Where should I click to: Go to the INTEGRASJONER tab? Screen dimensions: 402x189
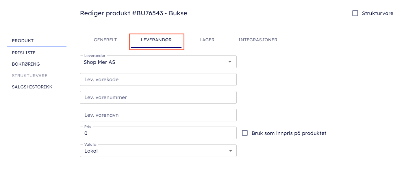tap(258, 40)
